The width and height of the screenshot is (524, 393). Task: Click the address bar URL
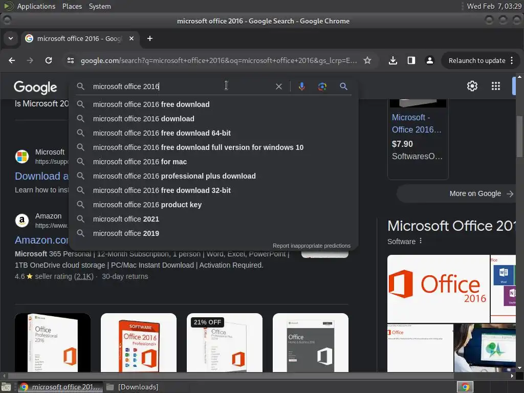pos(219,60)
